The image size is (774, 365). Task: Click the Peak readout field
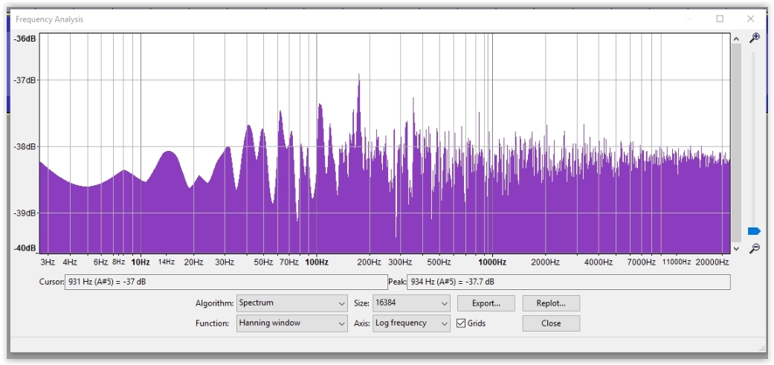point(569,282)
